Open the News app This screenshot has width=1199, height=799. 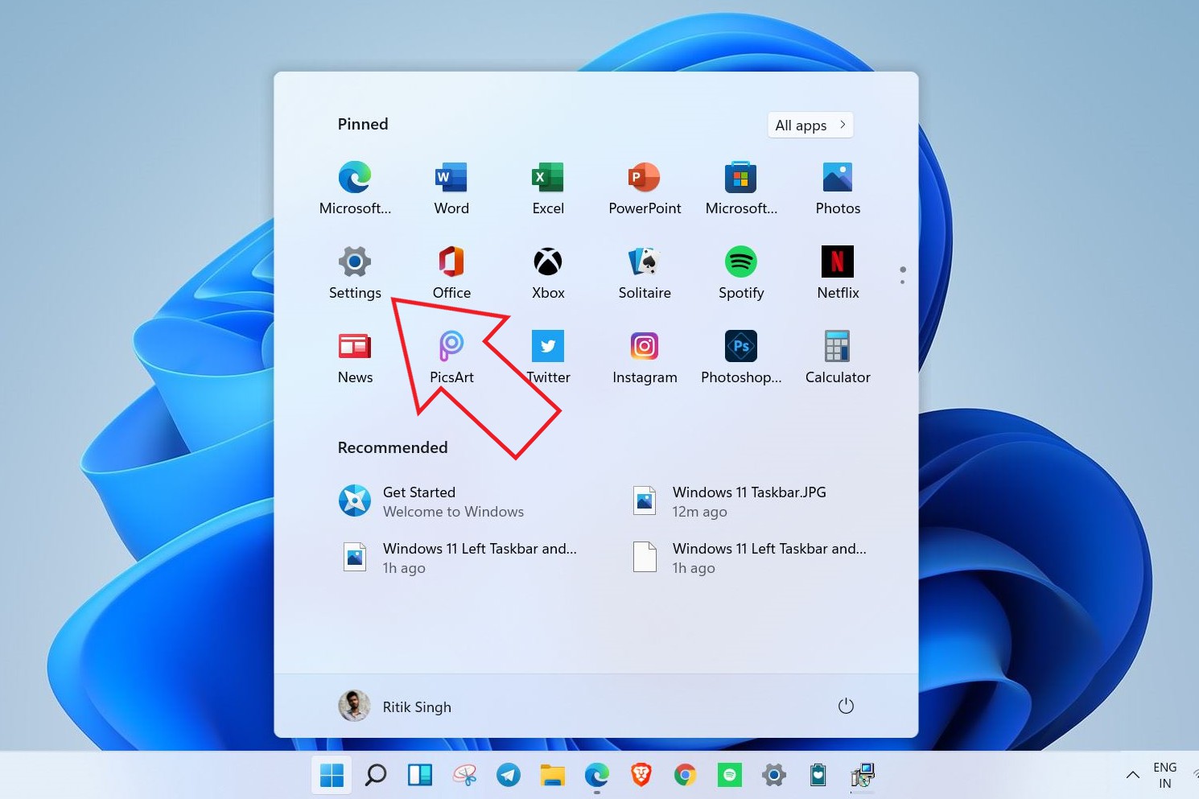[x=355, y=357]
